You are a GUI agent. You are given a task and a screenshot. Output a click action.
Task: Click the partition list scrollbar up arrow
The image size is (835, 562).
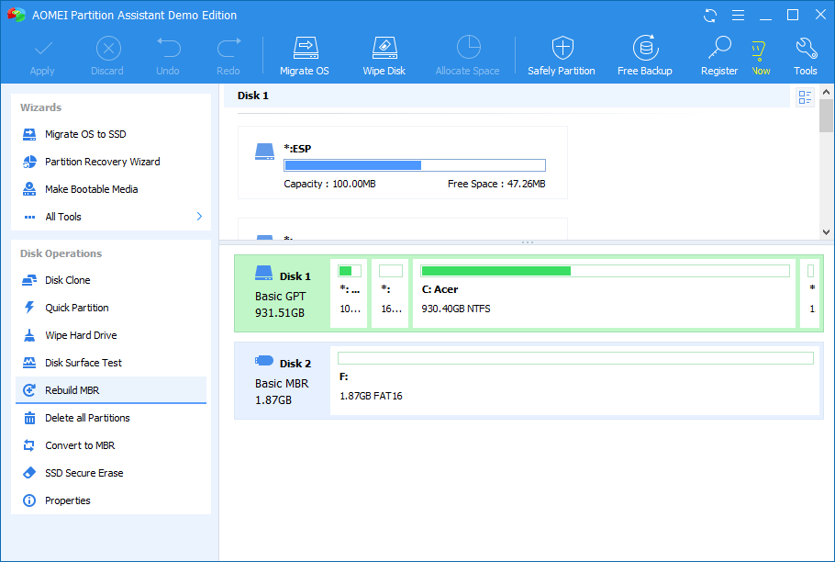[x=826, y=92]
